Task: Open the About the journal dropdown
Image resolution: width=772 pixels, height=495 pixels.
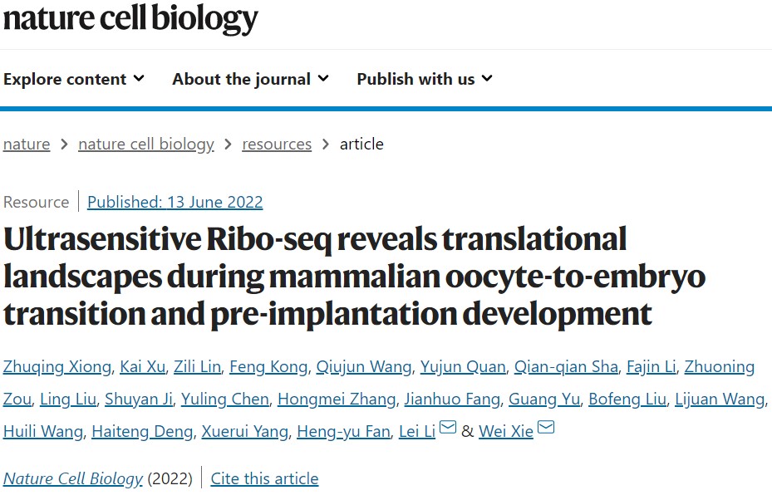Action: [x=250, y=79]
